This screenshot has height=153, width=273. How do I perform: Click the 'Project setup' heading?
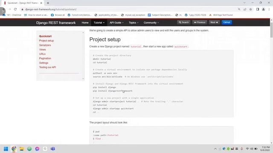105,40
